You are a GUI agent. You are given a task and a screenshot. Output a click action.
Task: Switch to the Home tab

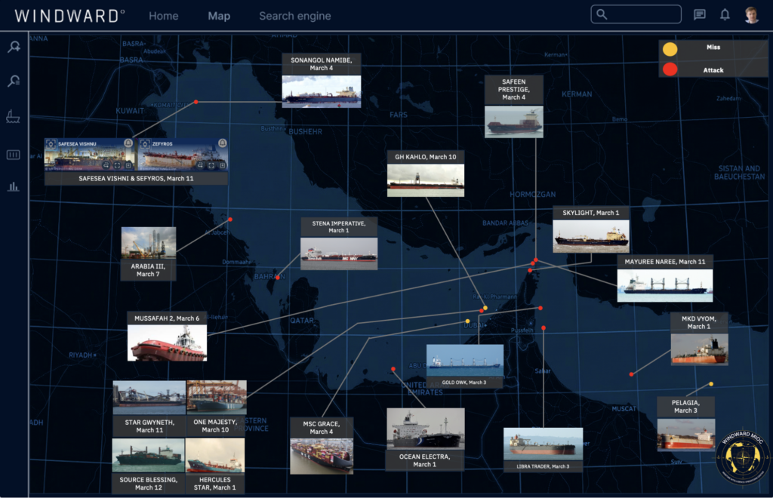coord(164,15)
